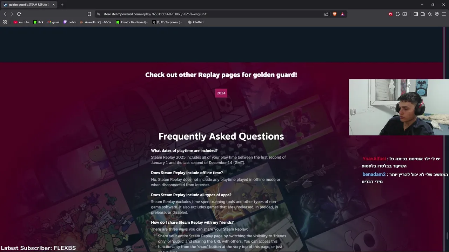Screen dimensions: 449x252
Task: Open the 2024 Replay page button
Action: (221, 93)
